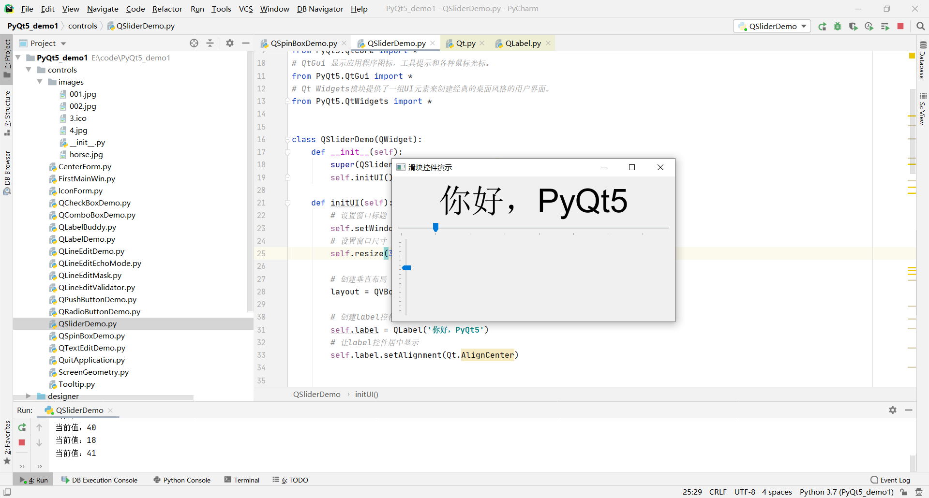The height and width of the screenshot is (498, 929).
Task: Open the Event Log
Action: pos(890,480)
